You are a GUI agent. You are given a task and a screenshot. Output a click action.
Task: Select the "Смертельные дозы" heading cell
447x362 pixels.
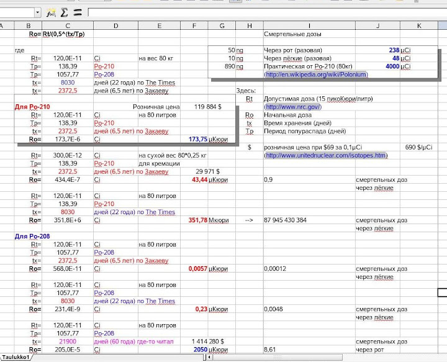(x=292, y=34)
